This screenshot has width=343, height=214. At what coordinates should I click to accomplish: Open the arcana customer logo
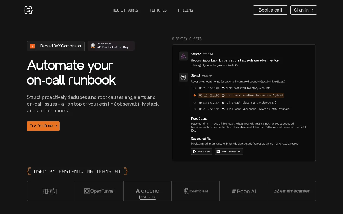147,191
